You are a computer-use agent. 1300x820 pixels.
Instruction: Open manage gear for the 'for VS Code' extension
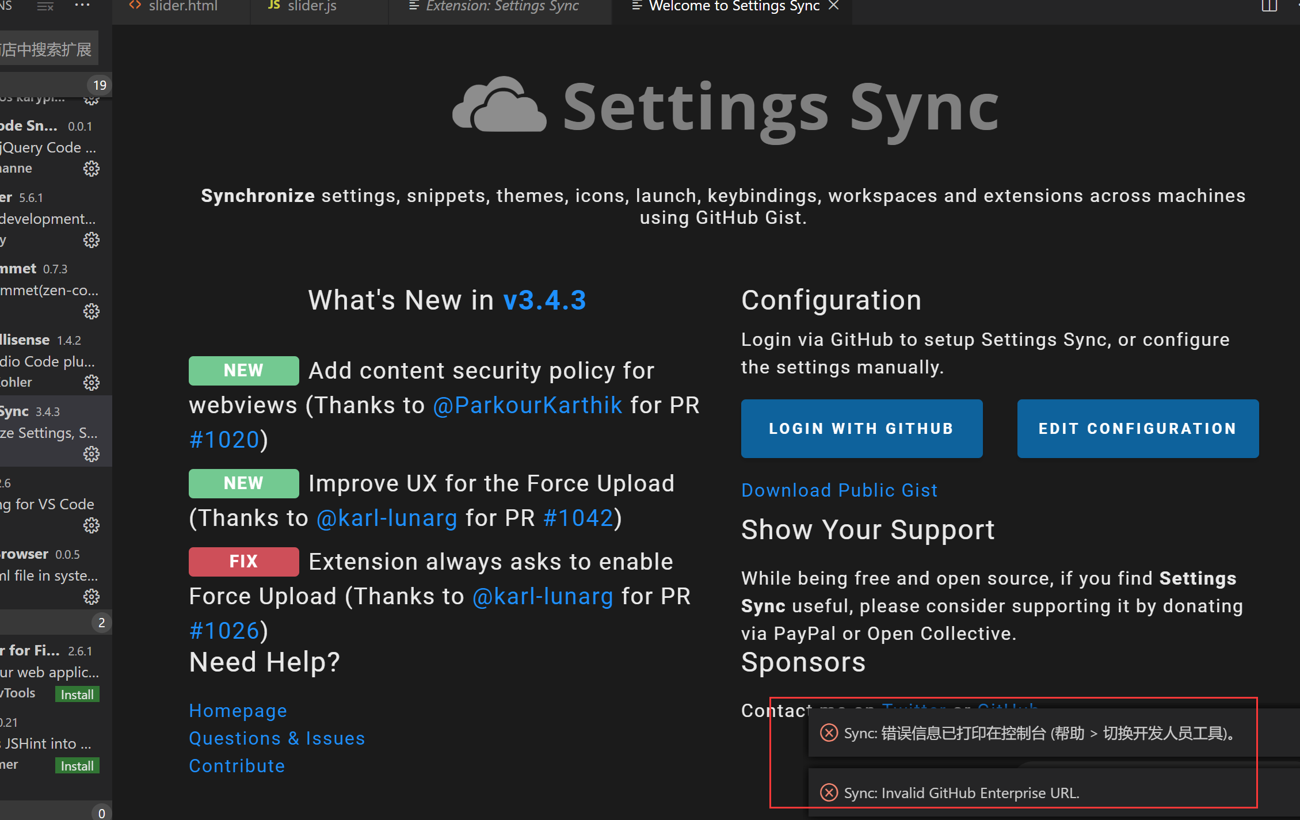point(92,525)
